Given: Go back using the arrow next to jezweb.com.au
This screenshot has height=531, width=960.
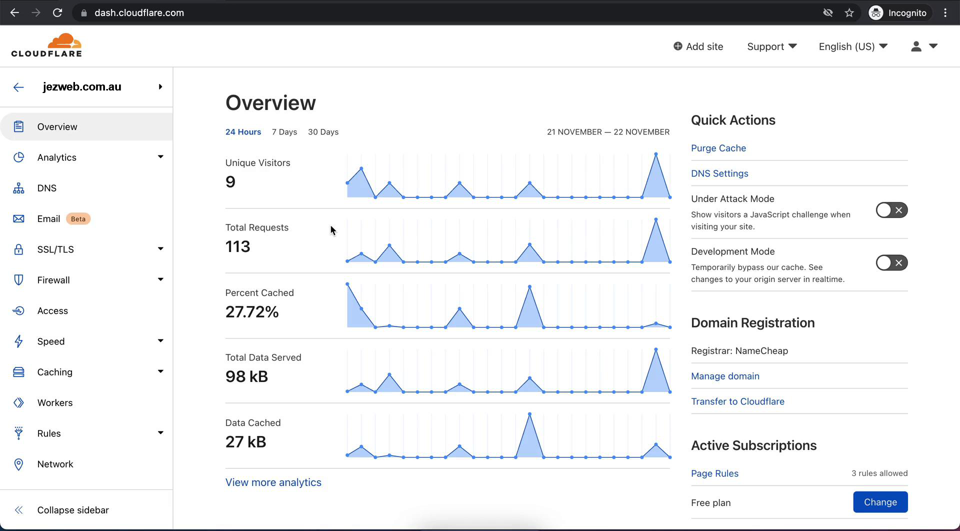Looking at the screenshot, I should [18, 87].
